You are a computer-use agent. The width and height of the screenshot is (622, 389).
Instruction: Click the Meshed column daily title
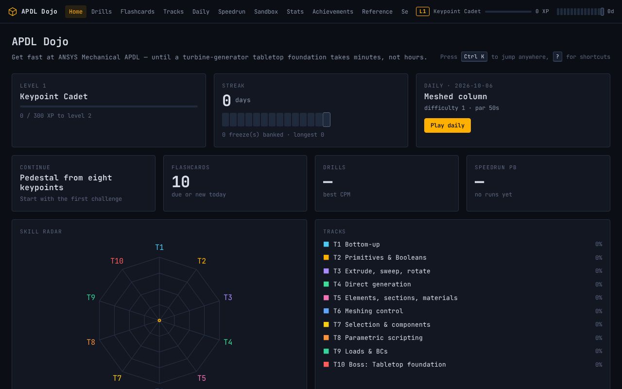click(455, 97)
